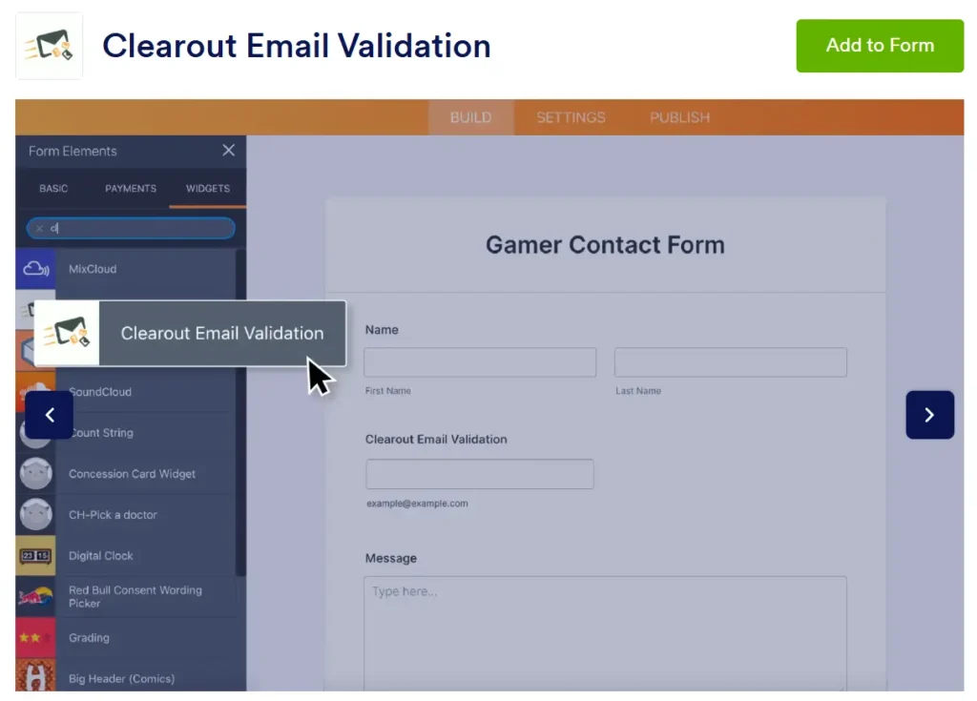Choose the Grading widget
The image size is (977, 701).
tap(89, 637)
